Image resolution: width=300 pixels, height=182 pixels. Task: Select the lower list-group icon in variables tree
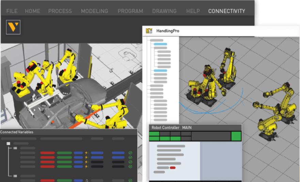tap(15, 176)
